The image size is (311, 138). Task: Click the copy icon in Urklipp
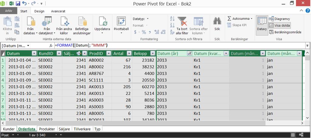coord(17,32)
